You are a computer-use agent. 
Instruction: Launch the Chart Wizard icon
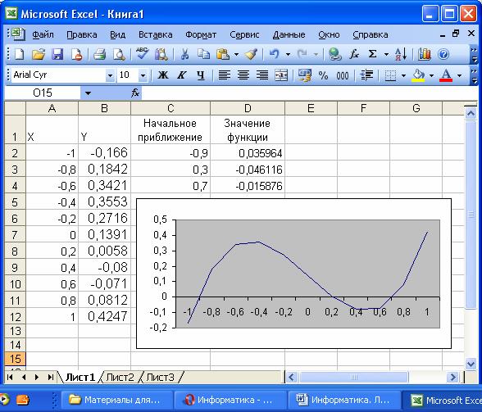(425, 54)
